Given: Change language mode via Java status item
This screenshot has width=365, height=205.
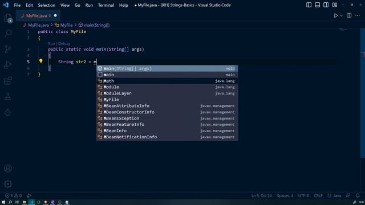Looking at the screenshot, I should click(334, 196).
